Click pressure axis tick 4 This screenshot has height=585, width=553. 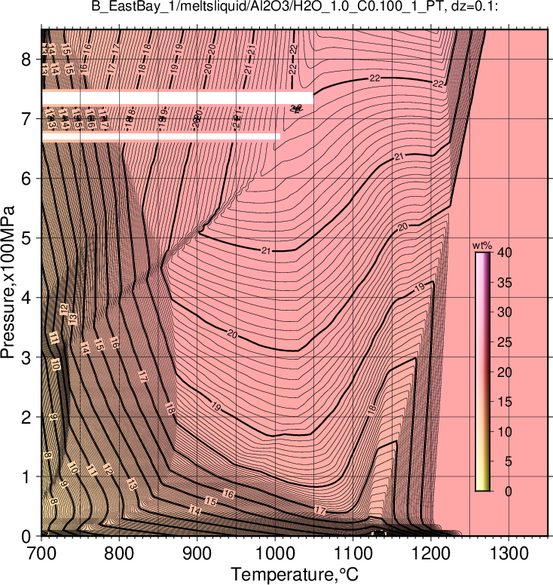pos(26,298)
